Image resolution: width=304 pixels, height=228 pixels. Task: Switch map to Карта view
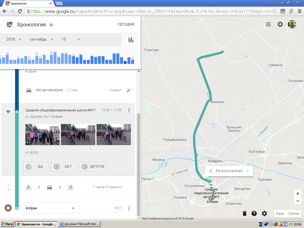[280, 213]
